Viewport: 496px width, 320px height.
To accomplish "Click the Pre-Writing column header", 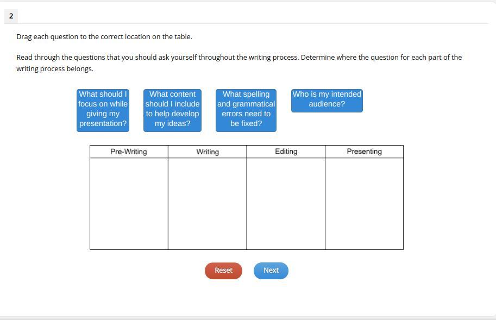I will point(129,152).
